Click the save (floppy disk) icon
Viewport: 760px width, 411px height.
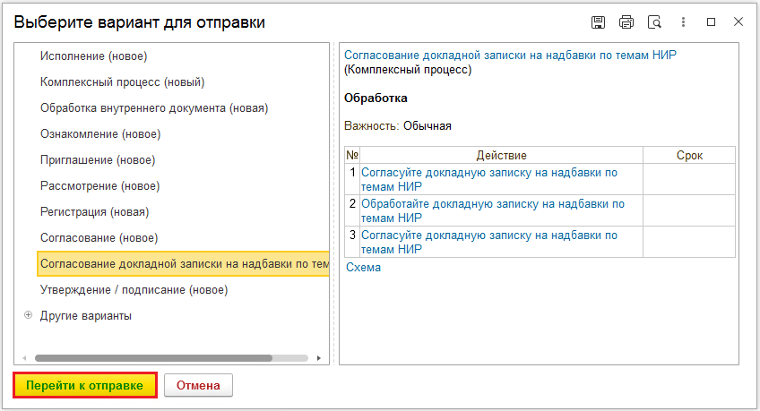pyautogui.click(x=598, y=22)
